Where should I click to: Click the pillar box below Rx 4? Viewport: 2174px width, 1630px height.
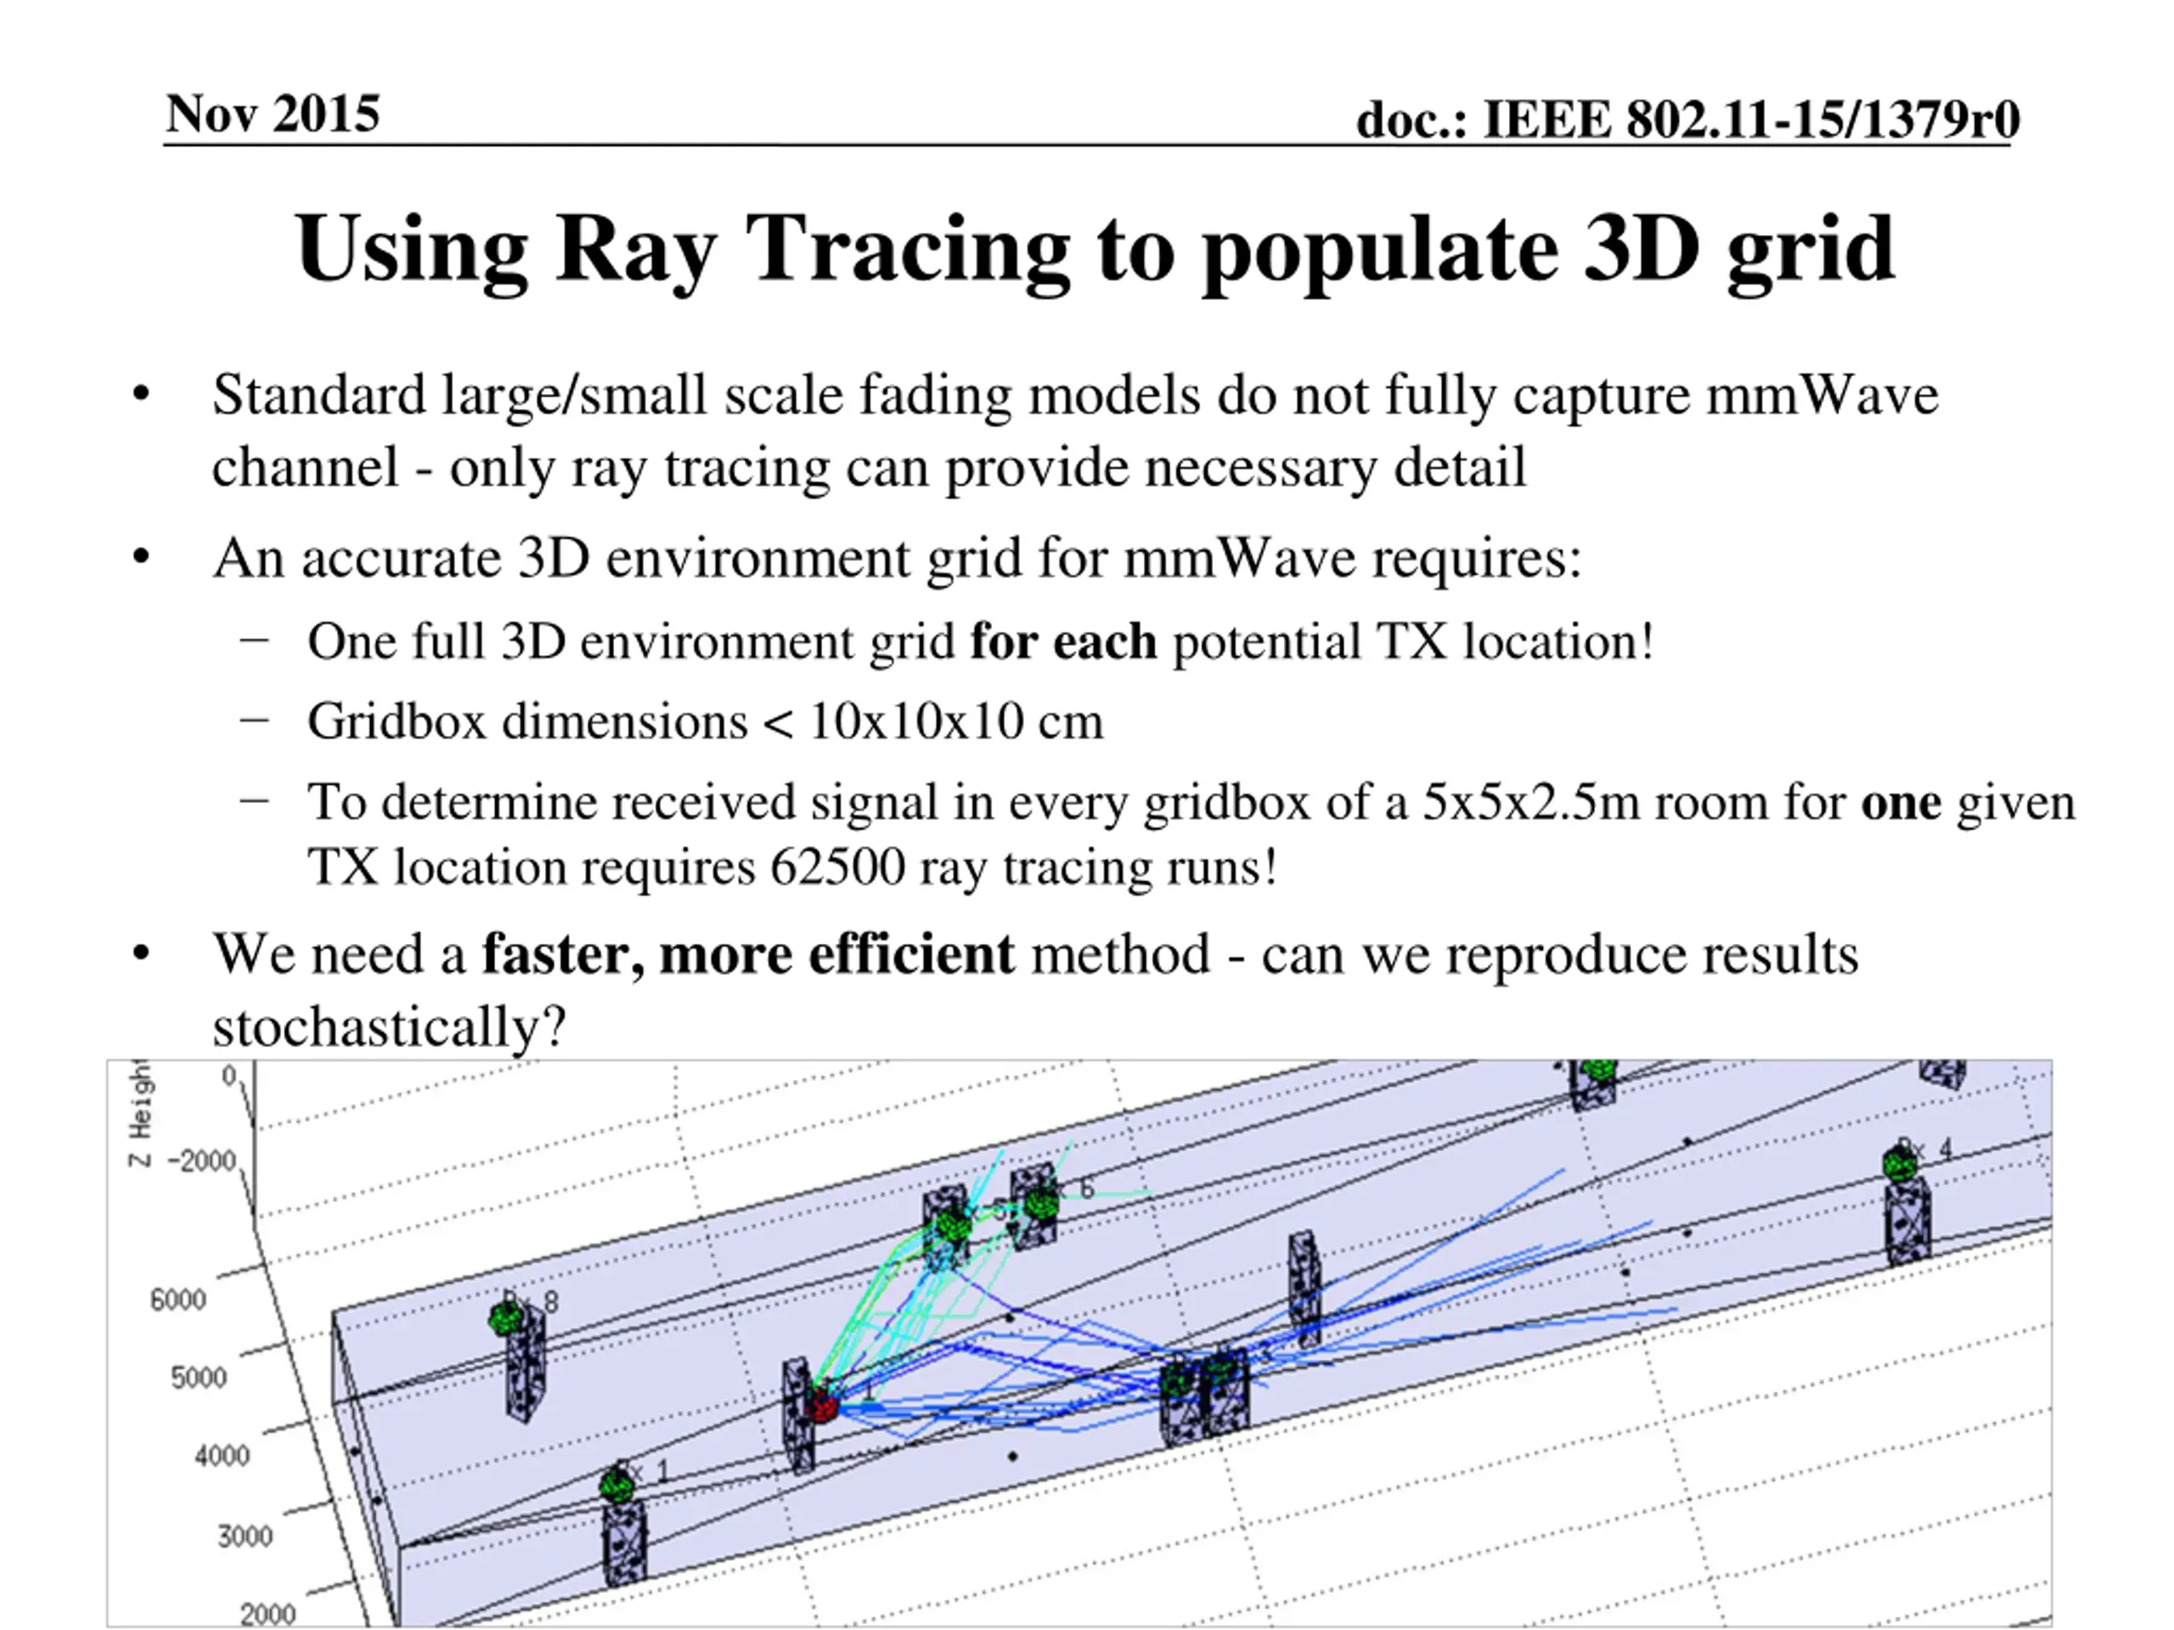tap(1907, 1222)
